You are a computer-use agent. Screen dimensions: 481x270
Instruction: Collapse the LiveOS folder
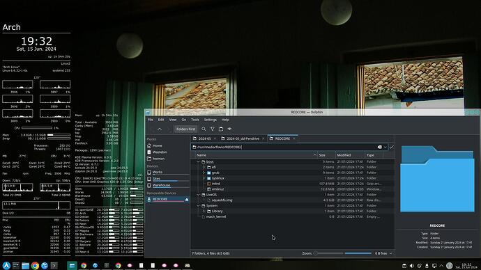(x=198, y=195)
